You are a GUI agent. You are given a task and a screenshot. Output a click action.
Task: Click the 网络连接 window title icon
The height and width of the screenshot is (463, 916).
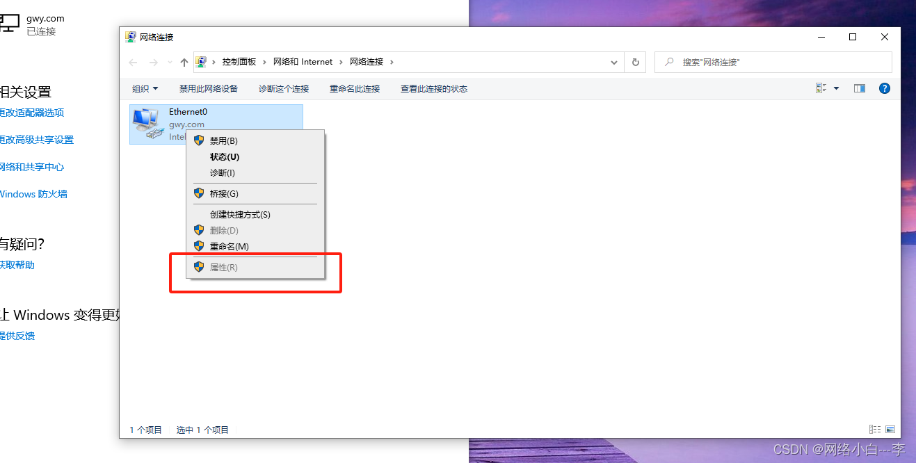130,37
